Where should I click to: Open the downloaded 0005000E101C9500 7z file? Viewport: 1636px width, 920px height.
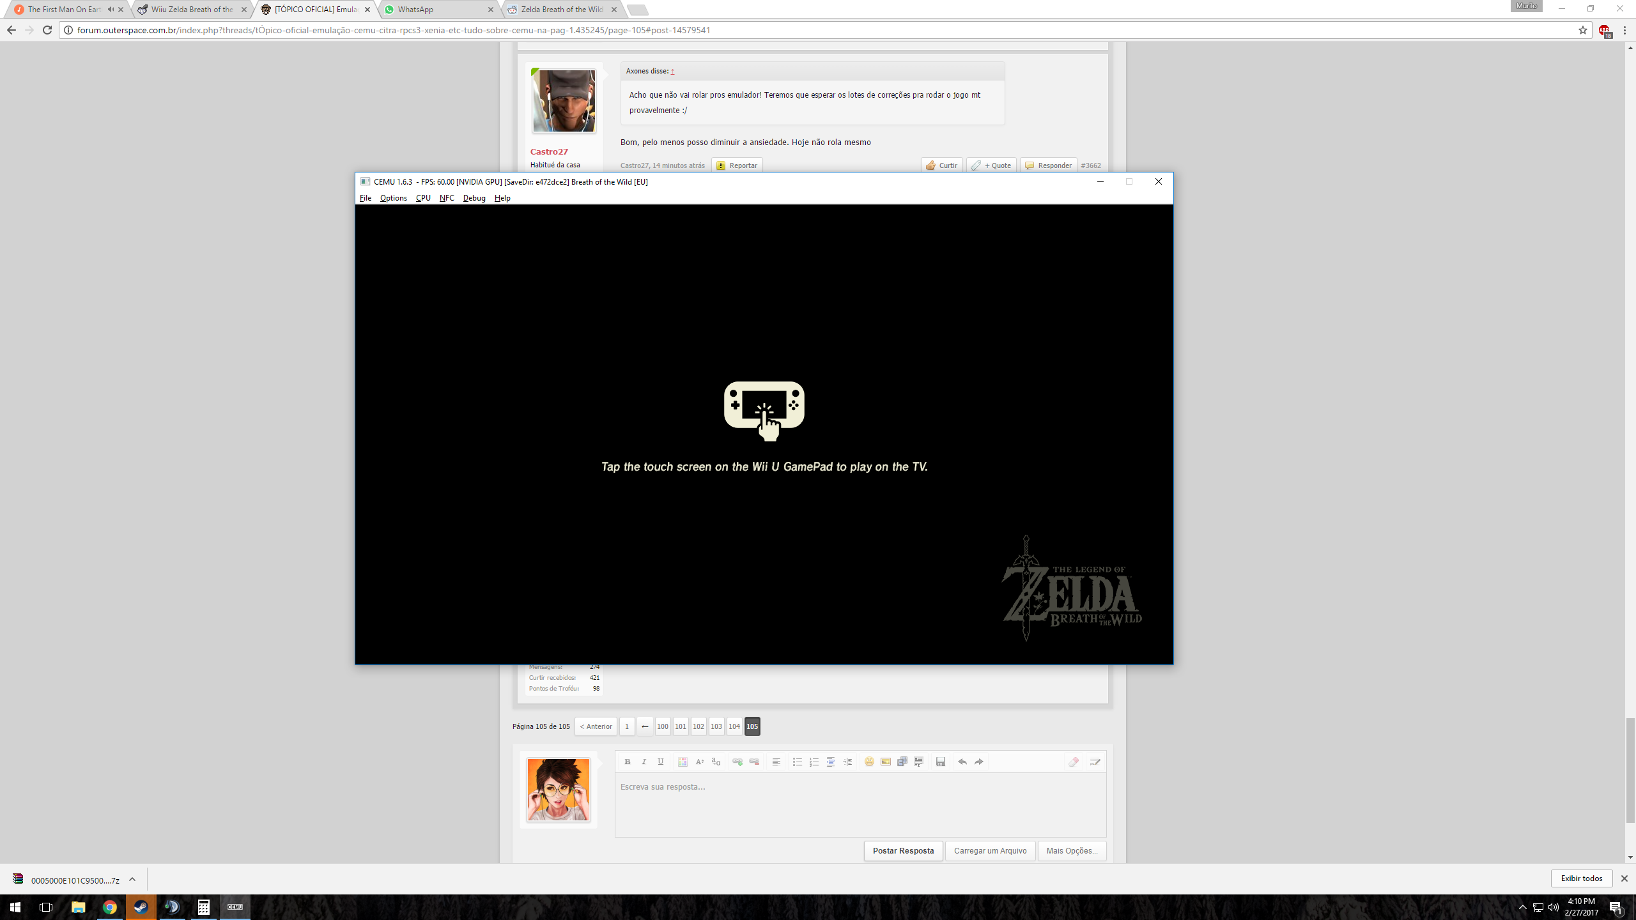coord(66,880)
